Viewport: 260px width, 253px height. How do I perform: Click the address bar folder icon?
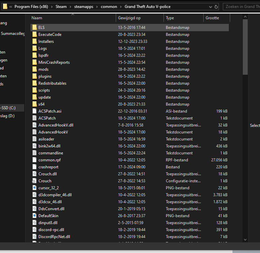pos(5,7)
